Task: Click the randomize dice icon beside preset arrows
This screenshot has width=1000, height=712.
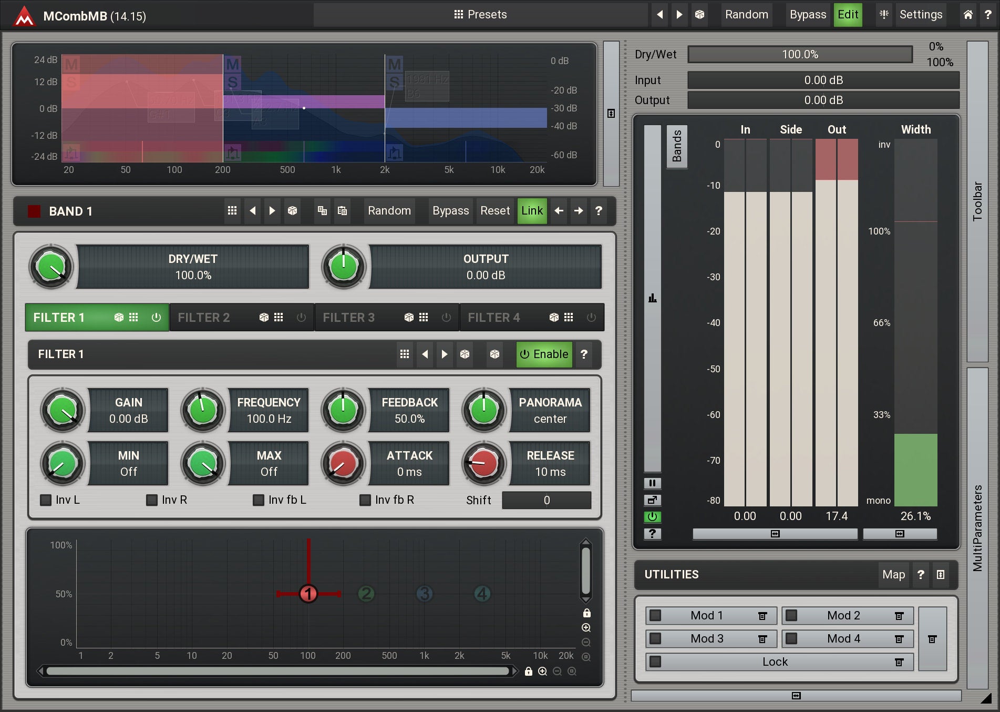Action: coord(699,15)
